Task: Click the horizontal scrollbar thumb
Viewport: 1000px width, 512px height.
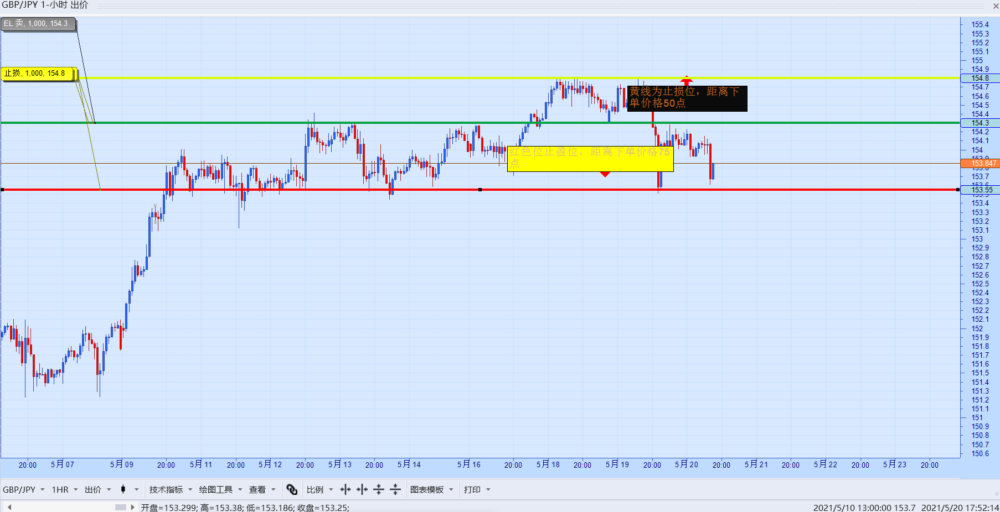Action: [x=123, y=506]
